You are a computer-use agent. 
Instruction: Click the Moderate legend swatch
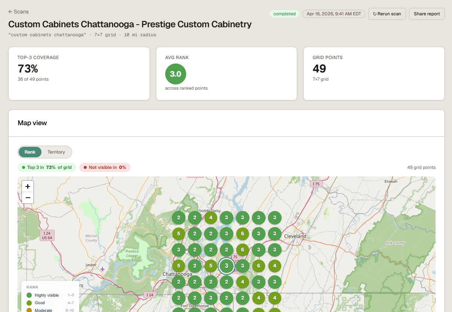click(x=29, y=310)
